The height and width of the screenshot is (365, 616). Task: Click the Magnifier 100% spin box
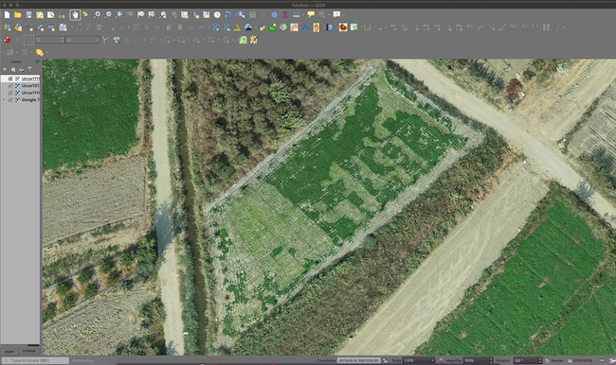[478, 360]
